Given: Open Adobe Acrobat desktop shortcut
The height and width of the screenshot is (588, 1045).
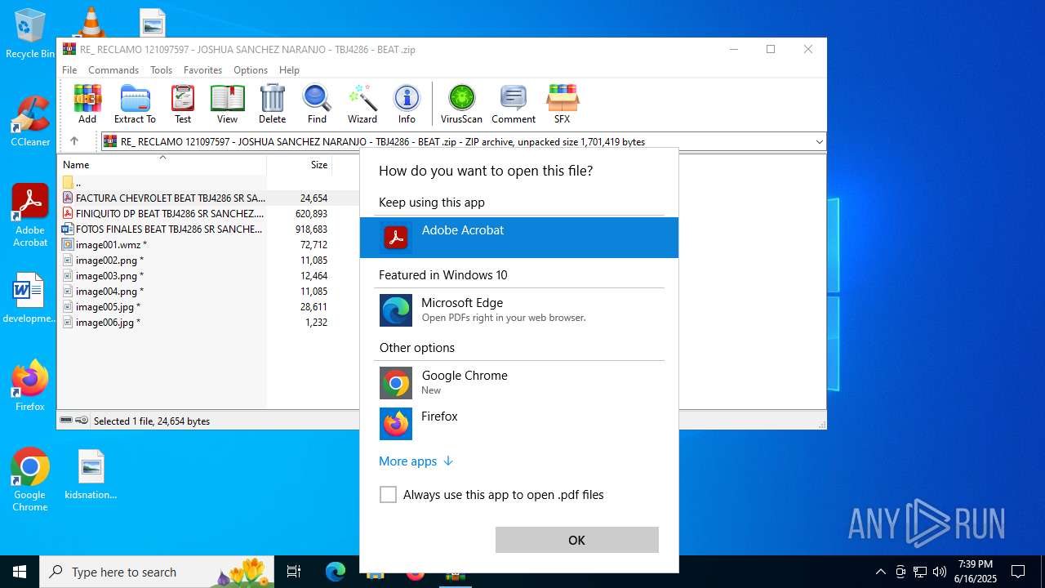Looking at the screenshot, I should pos(30,216).
